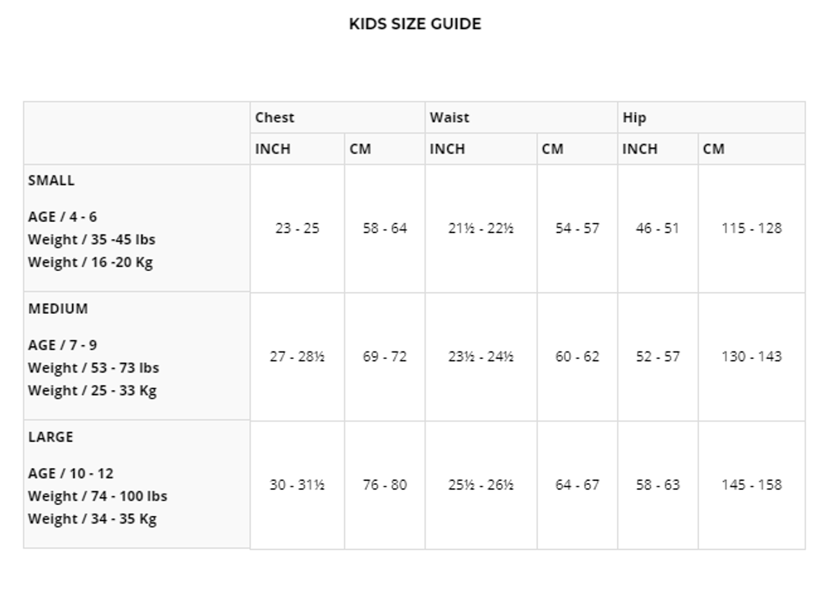827x605 pixels.
Task: Click the MEDIUM size row label
Action: pyautogui.click(x=58, y=309)
